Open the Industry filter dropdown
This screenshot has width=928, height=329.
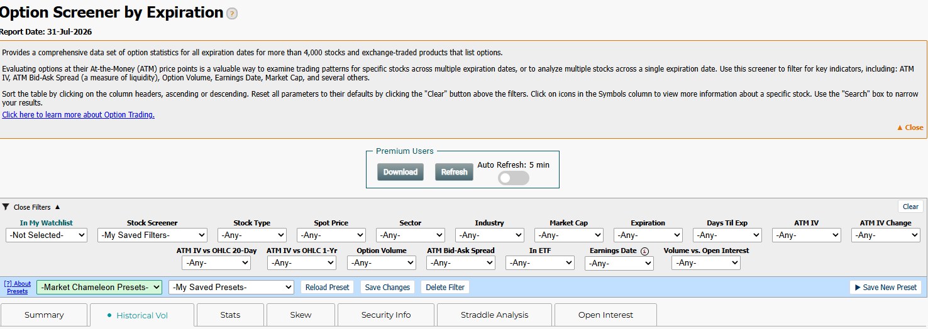click(490, 235)
